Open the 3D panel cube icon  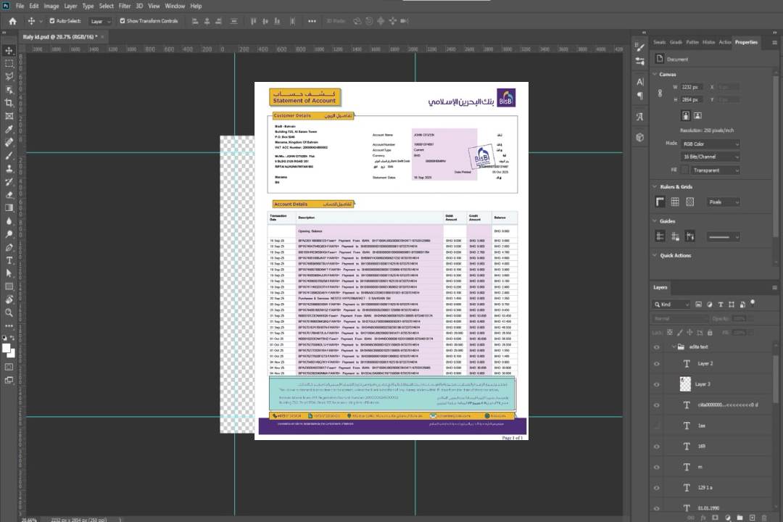click(639, 137)
